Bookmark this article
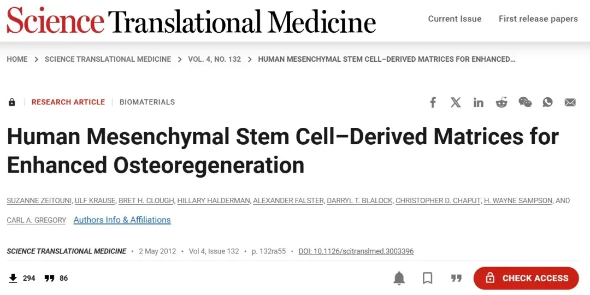 click(x=427, y=279)
